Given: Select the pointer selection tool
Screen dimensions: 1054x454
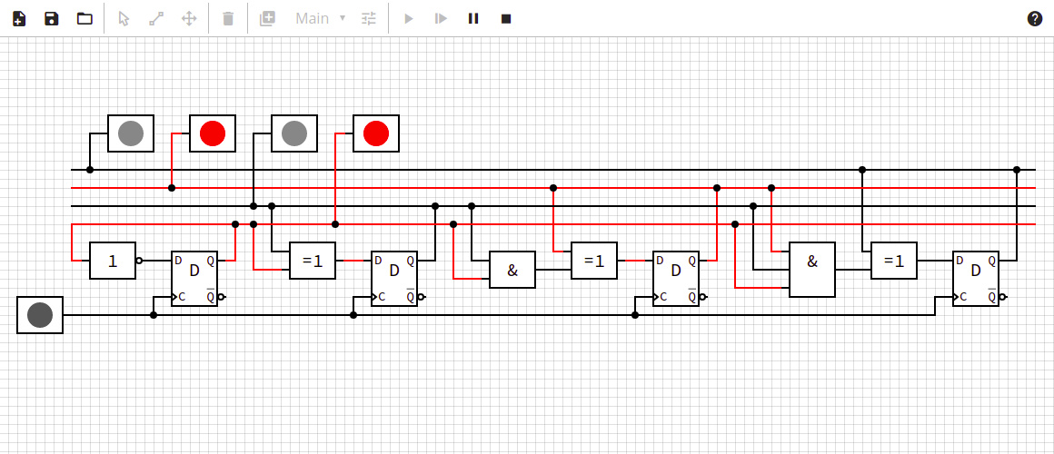Looking at the screenshot, I should point(124,19).
